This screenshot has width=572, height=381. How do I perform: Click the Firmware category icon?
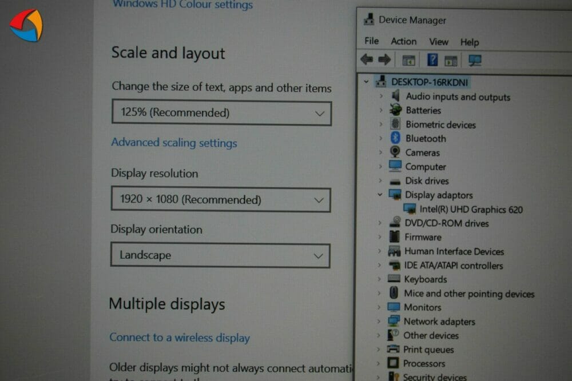coord(394,236)
